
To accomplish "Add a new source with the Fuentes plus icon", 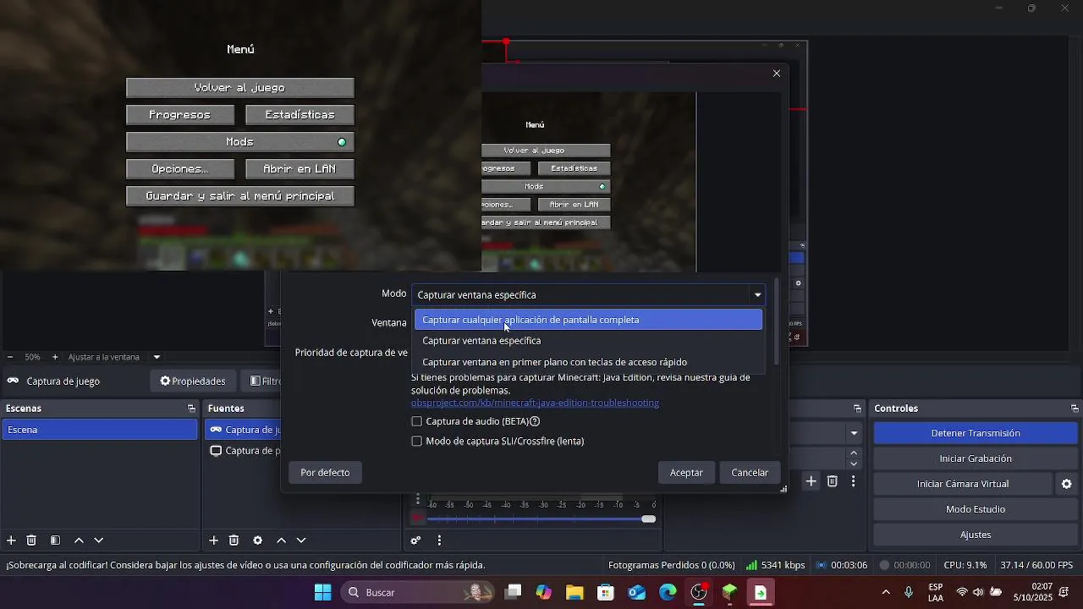I will click(214, 540).
